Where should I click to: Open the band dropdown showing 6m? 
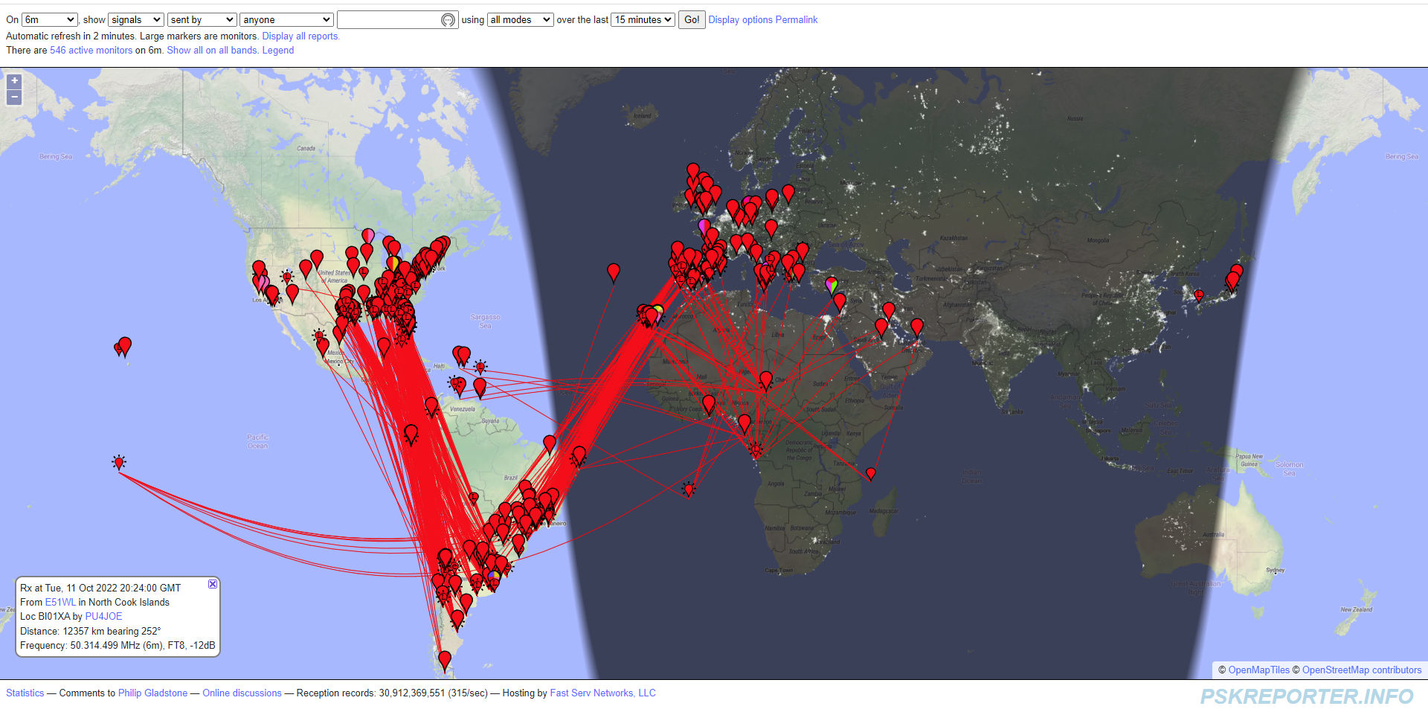(50, 20)
